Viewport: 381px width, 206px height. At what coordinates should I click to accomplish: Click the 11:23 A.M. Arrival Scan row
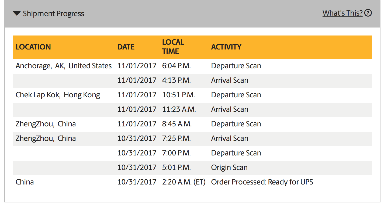click(x=192, y=110)
